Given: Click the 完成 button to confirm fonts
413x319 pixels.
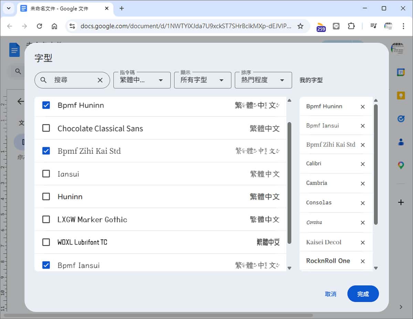Looking at the screenshot, I should click(x=363, y=294).
